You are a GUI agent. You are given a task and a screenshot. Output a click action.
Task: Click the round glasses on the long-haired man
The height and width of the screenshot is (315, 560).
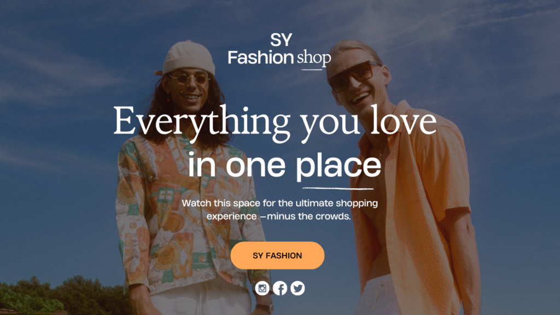click(190, 78)
